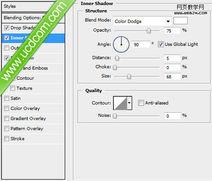Click the Angle dial control

(x=121, y=44)
